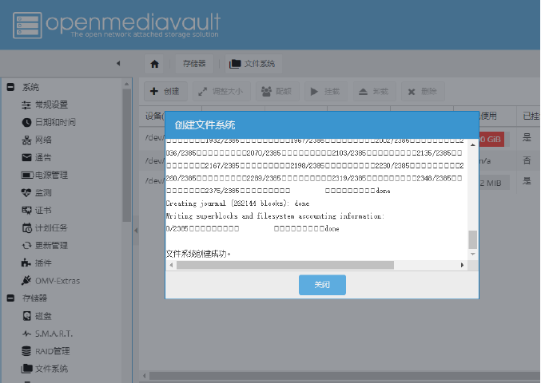Click the home icon in breadcrumb bar
541x383 pixels.
155,63
